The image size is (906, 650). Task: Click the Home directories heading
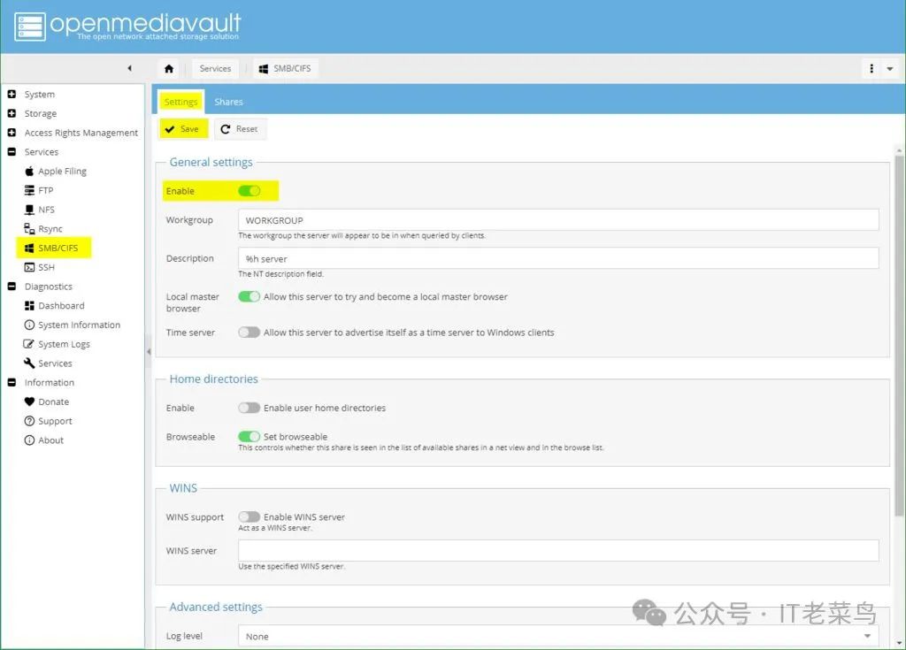point(214,379)
